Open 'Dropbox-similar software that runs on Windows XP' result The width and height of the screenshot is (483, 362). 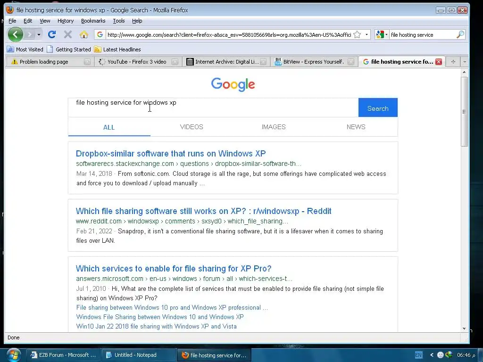tap(171, 153)
